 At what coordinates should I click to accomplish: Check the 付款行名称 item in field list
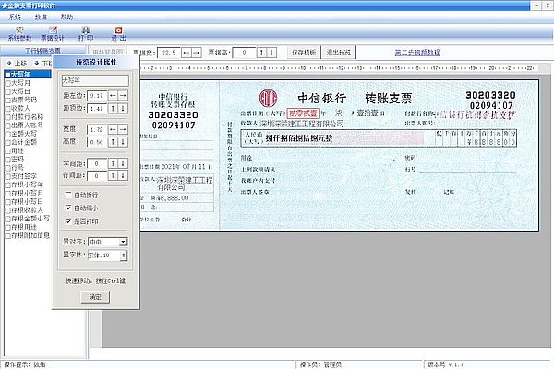click(x=7, y=117)
